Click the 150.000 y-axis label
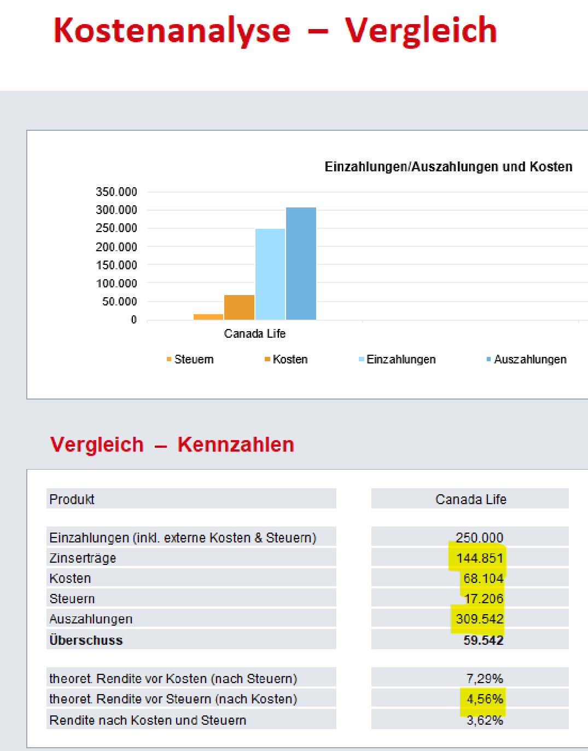Viewport: 588px width, 751px height. (x=117, y=265)
